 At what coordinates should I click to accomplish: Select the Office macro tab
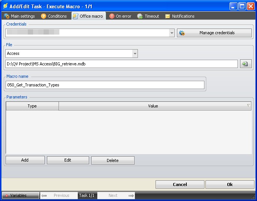point(88,16)
